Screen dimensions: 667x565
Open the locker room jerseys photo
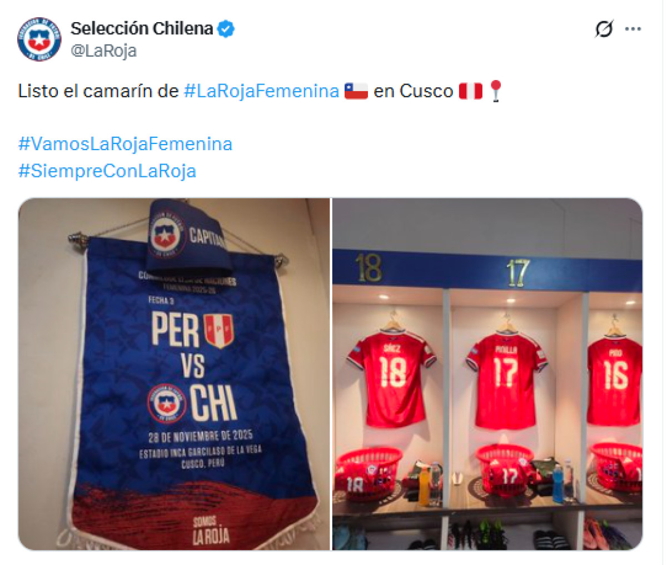[x=487, y=374]
